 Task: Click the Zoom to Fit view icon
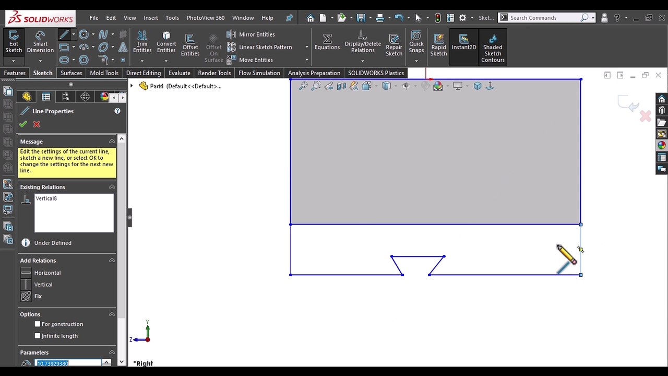pyautogui.click(x=303, y=86)
